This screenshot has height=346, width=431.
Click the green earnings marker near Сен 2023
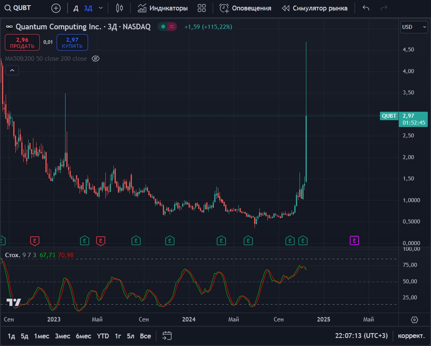(136, 241)
